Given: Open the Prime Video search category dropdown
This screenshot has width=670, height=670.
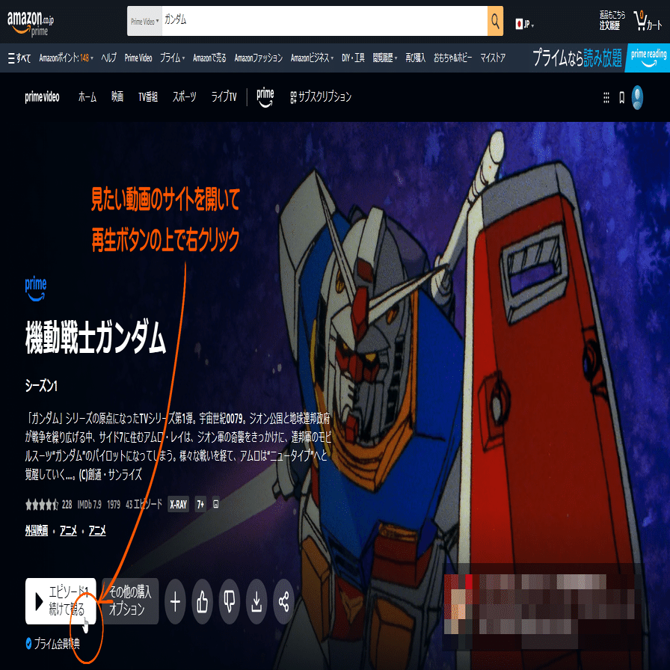Looking at the screenshot, I should coord(144,21).
